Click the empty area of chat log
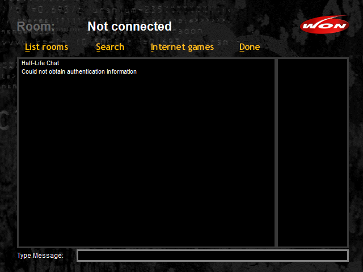Image resolution: width=363 pixels, height=272 pixels. pyautogui.click(x=146, y=160)
